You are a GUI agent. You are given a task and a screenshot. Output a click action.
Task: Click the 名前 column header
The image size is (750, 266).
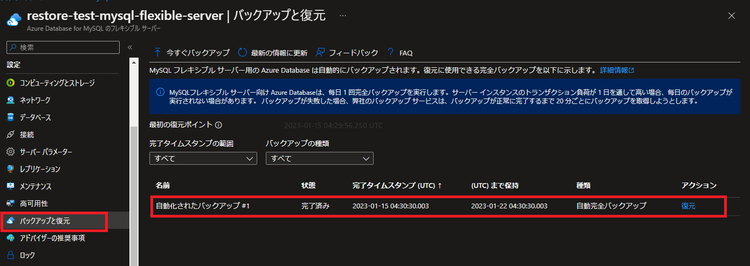click(163, 185)
